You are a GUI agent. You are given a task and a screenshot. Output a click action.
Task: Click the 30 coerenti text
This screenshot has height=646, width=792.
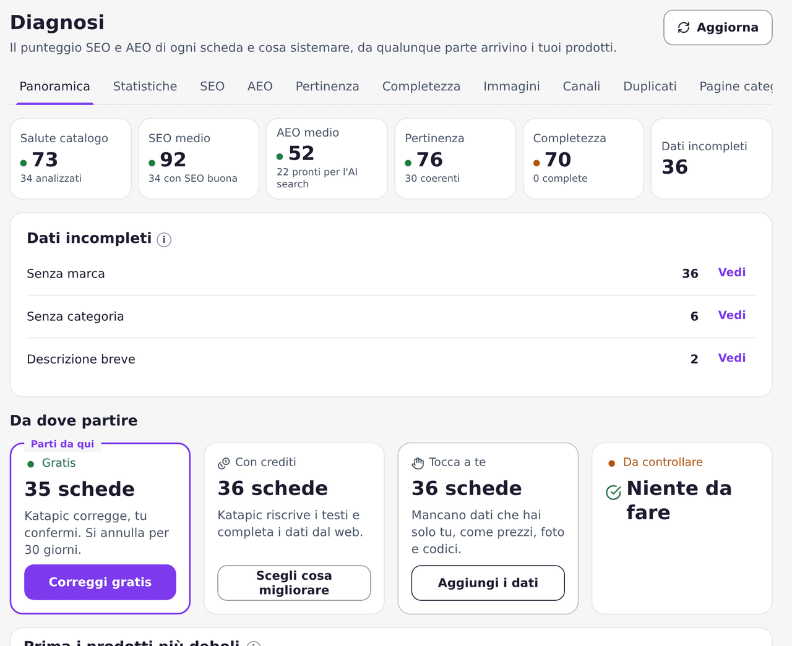pos(433,179)
